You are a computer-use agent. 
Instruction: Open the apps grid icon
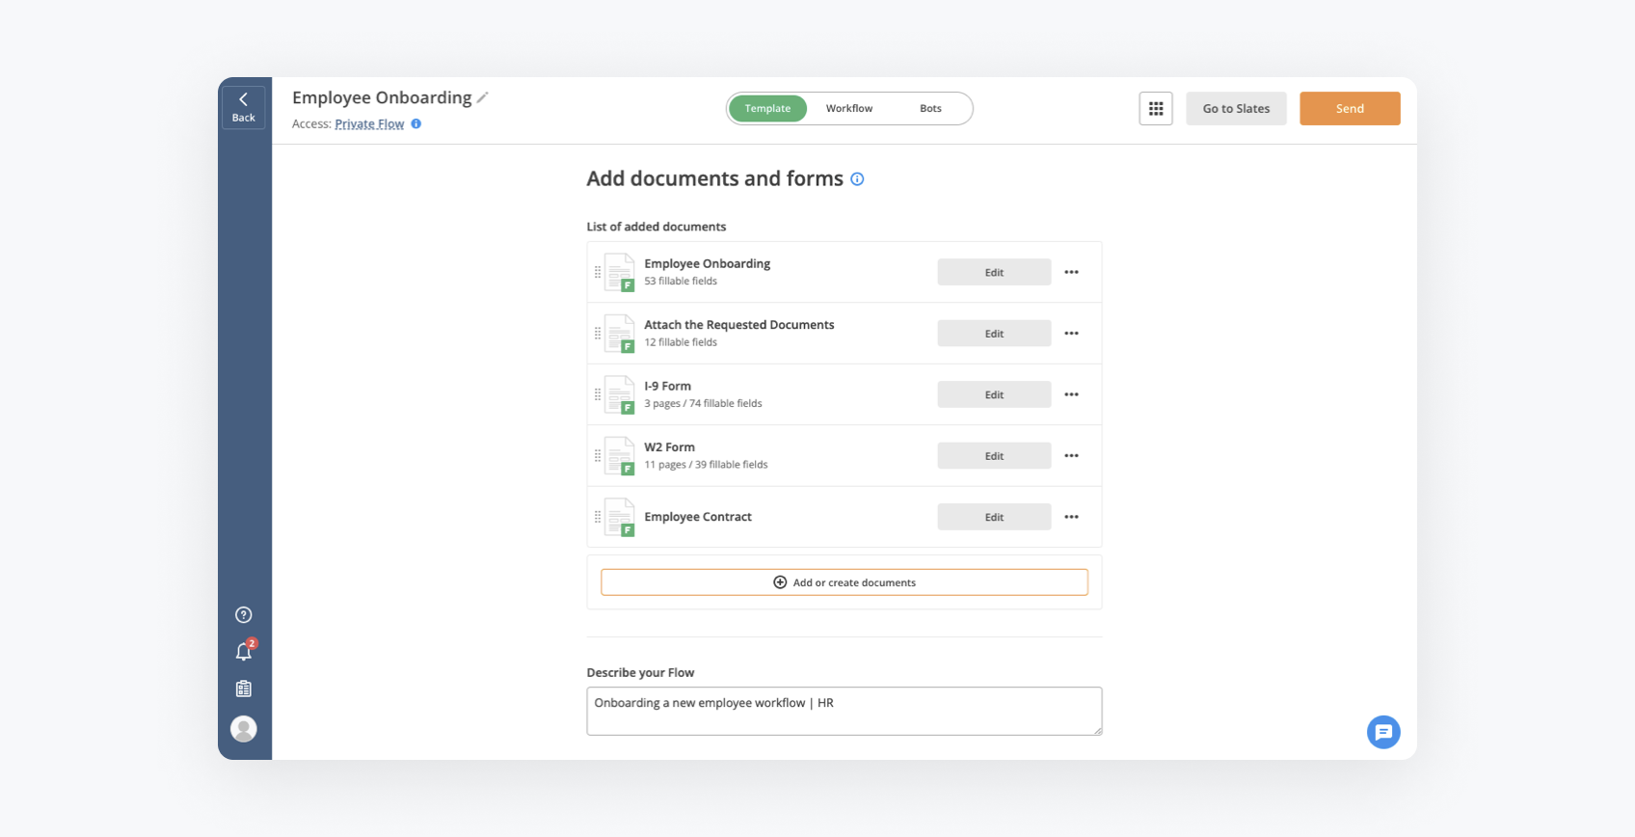[x=1155, y=109]
